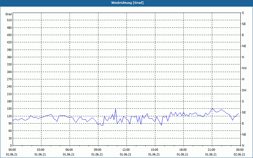Viewport: 253px width, 158px height.
Task: Pick the 15:00 time label
Action: click(x=155, y=149)
